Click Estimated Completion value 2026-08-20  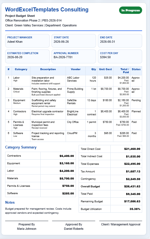pos(15,57)
